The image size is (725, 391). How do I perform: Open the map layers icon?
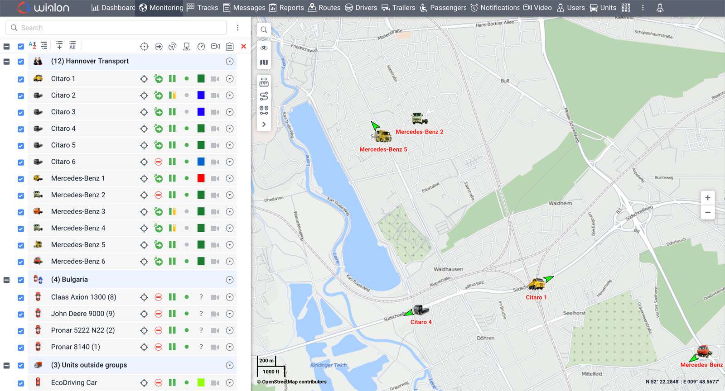click(264, 62)
